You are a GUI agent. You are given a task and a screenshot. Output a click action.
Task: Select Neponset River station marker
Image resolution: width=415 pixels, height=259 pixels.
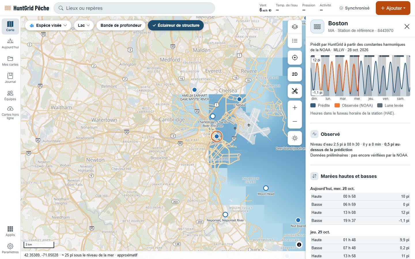coord(225,215)
